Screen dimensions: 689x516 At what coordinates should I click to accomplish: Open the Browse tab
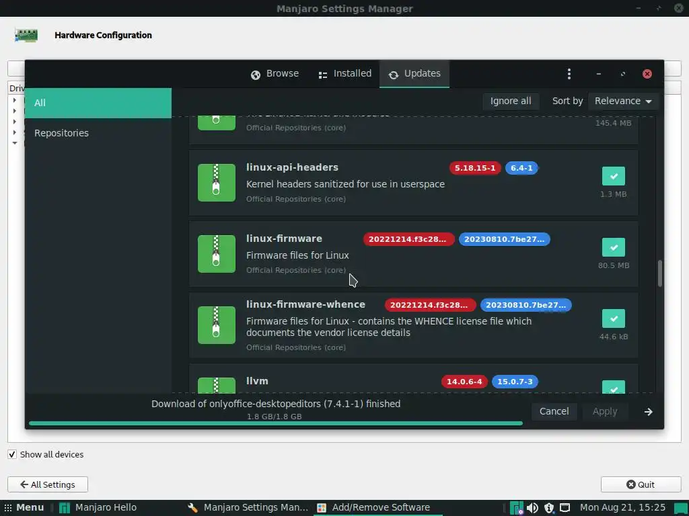pos(275,74)
